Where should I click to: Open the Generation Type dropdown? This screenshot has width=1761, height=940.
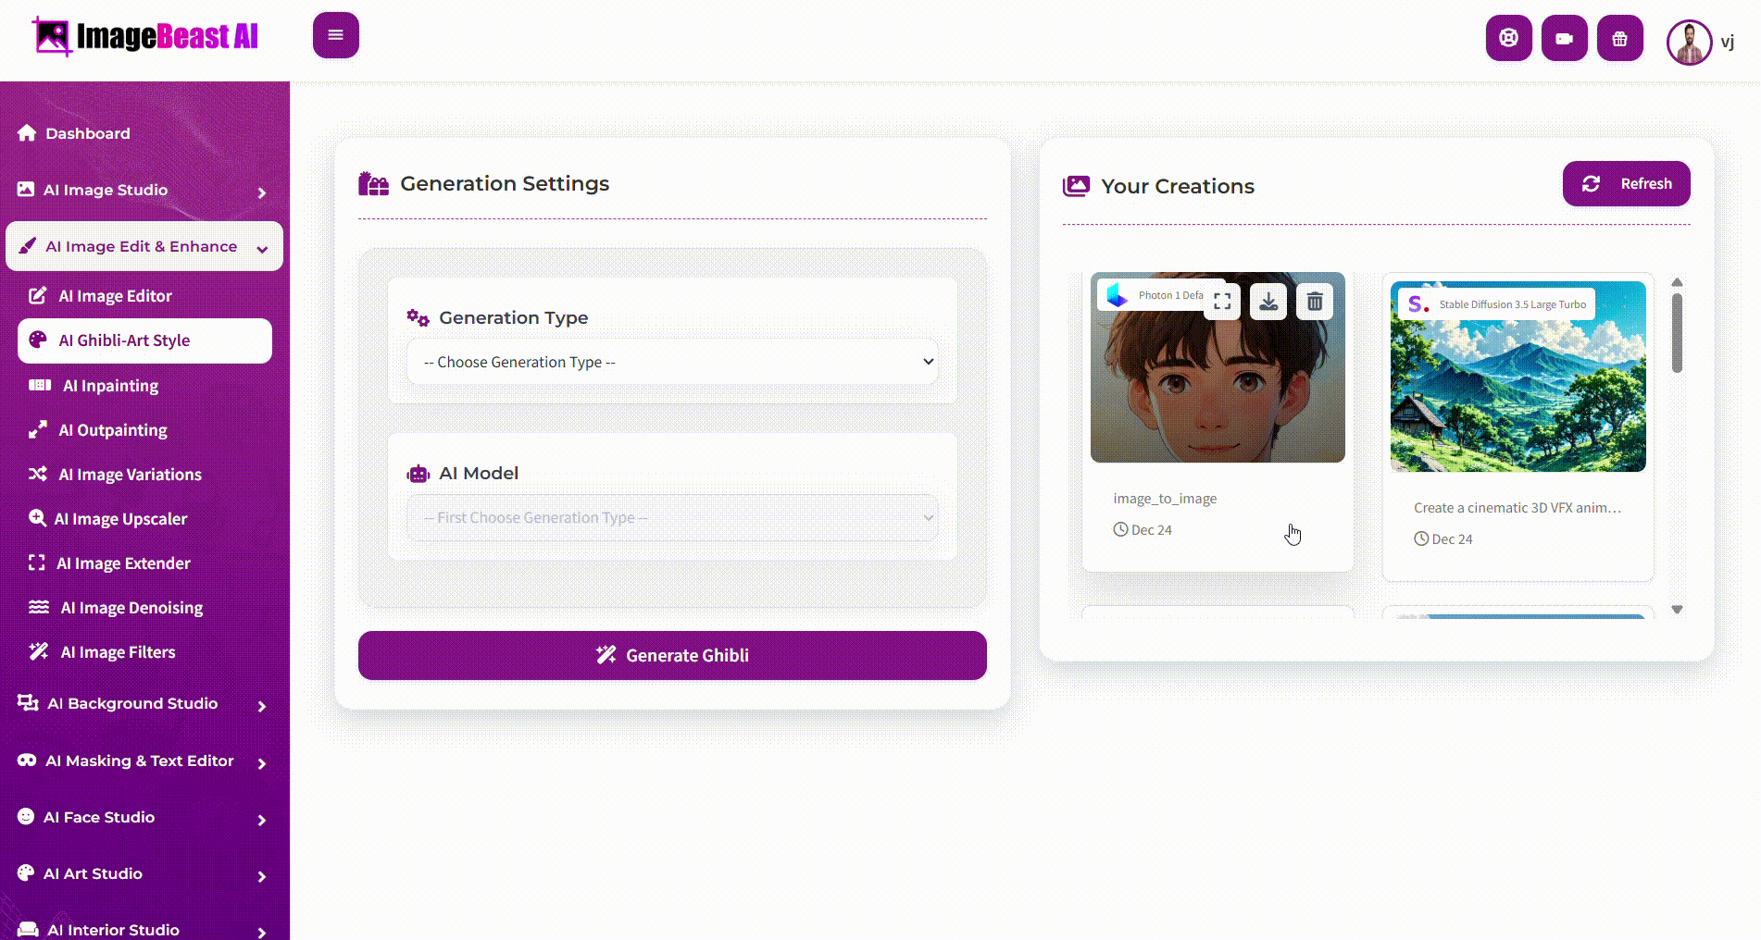672,362
